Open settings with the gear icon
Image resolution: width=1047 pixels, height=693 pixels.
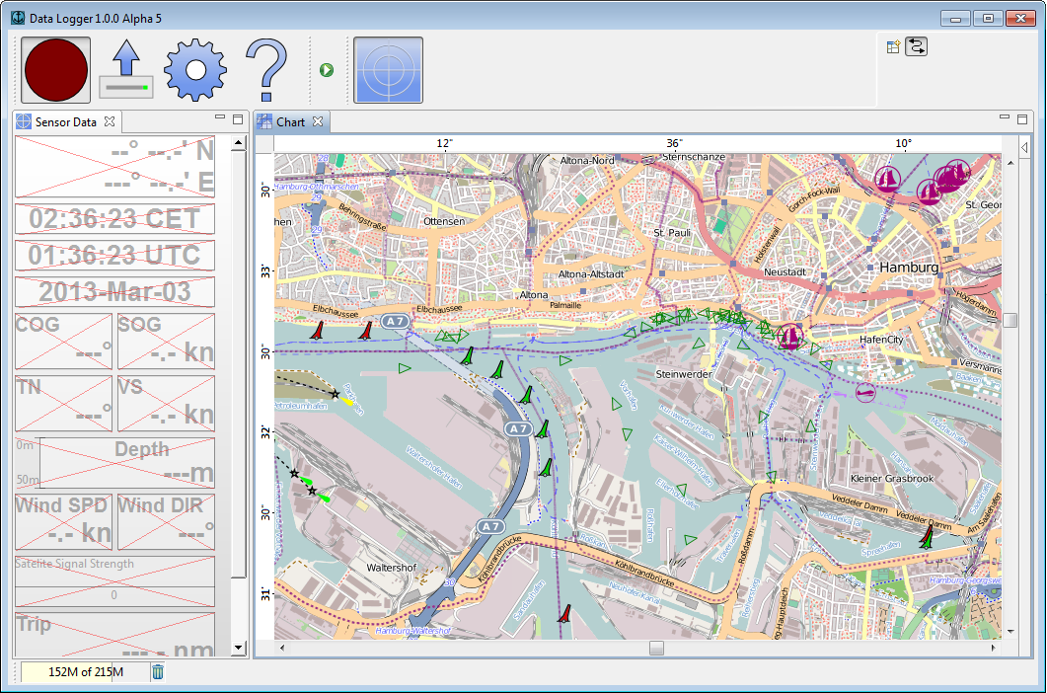pyautogui.click(x=194, y=70)
